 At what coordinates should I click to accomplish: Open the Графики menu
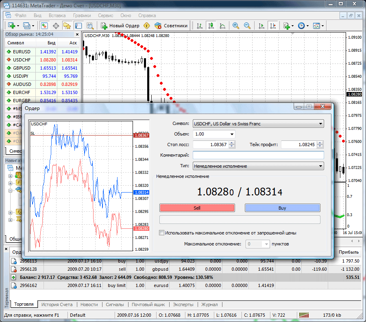tap(82, 15)
